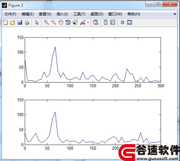180x161 pixels.
Task: Open the 文件(F) menu
Action: [x=10, y=14]
